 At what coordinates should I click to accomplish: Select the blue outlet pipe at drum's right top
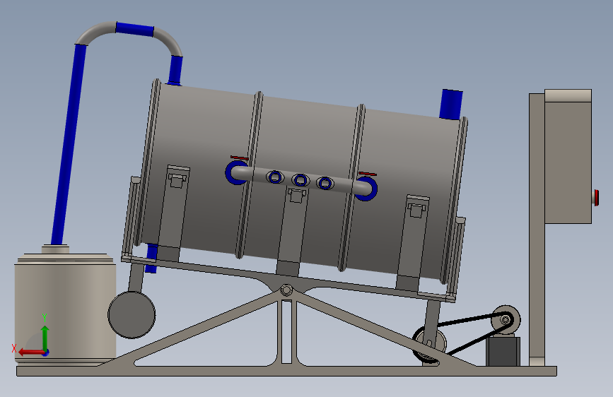[x=452, y=105]
